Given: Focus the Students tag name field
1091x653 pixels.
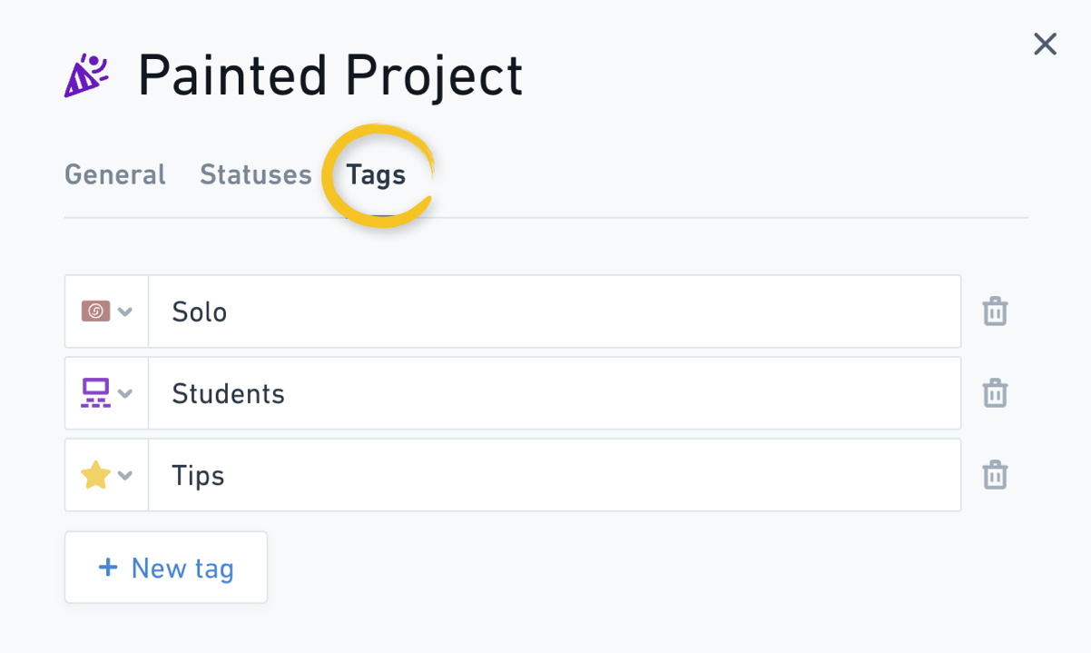Looking at the screenshot, I should click(554, 393).
